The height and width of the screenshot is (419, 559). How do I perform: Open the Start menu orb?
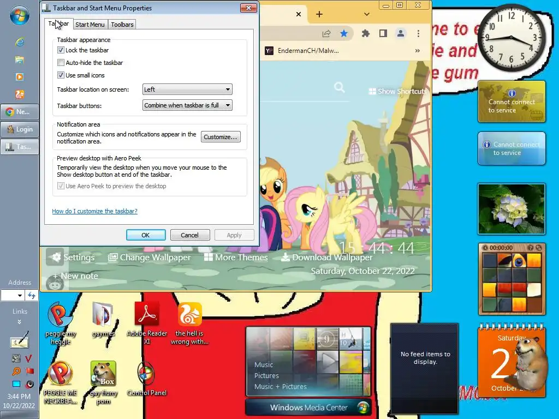click(x=19, y=15)
